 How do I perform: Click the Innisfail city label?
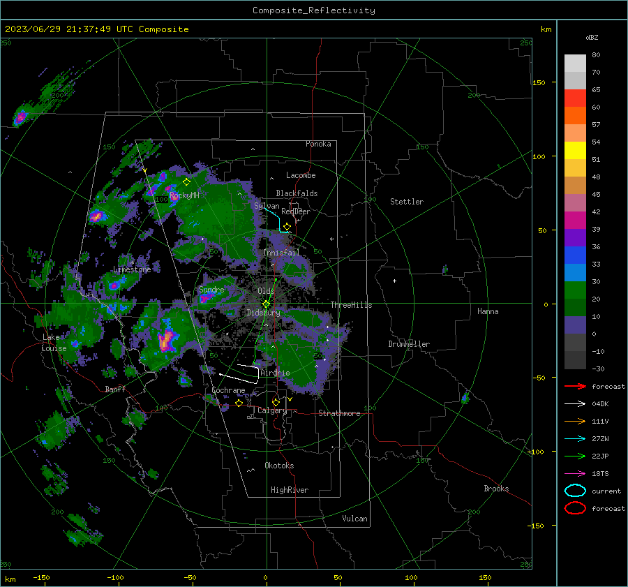click(x=281, y=253)
